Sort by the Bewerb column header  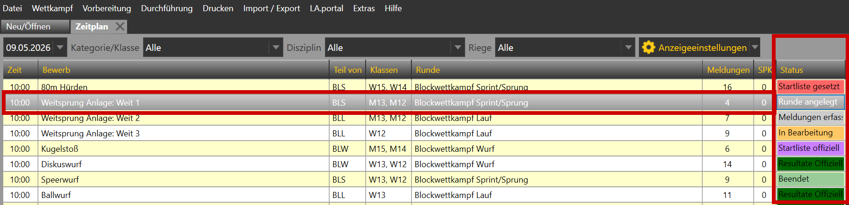click(183, 70)
